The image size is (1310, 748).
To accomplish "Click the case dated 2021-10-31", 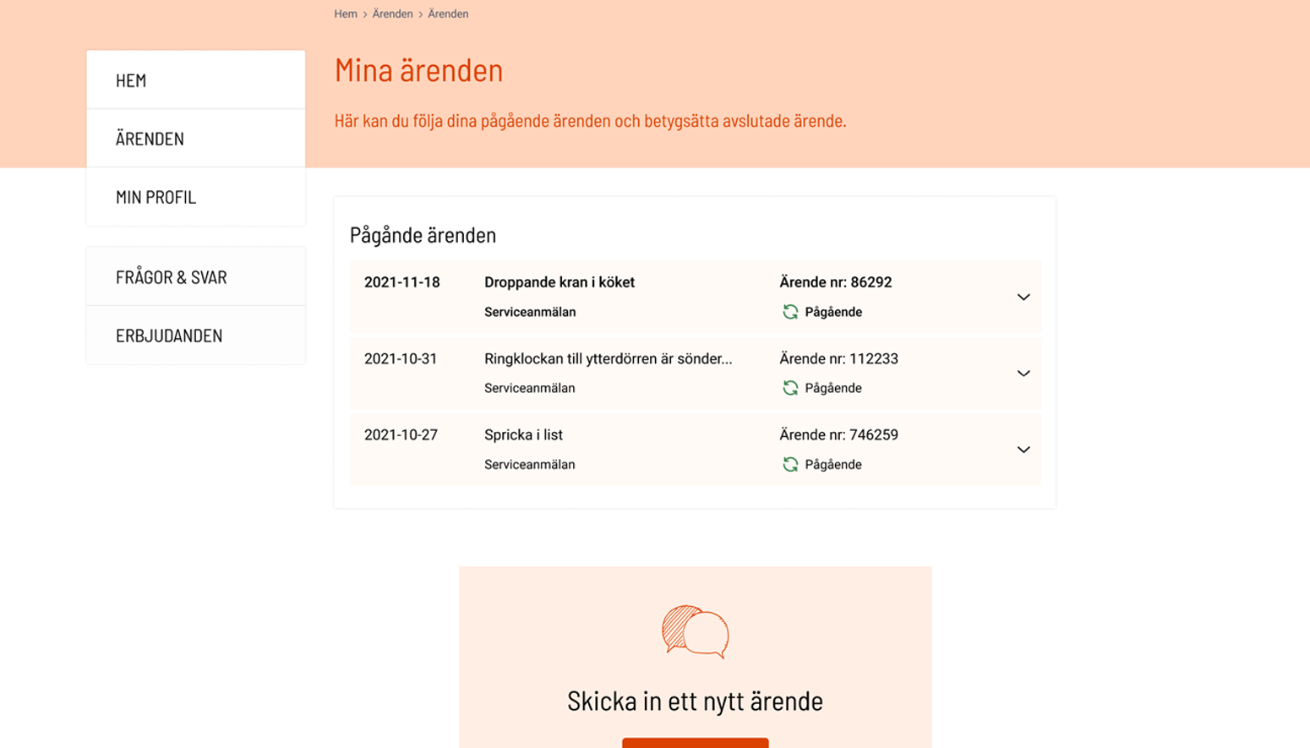I will pyautogui.click(x=401, y=359).
